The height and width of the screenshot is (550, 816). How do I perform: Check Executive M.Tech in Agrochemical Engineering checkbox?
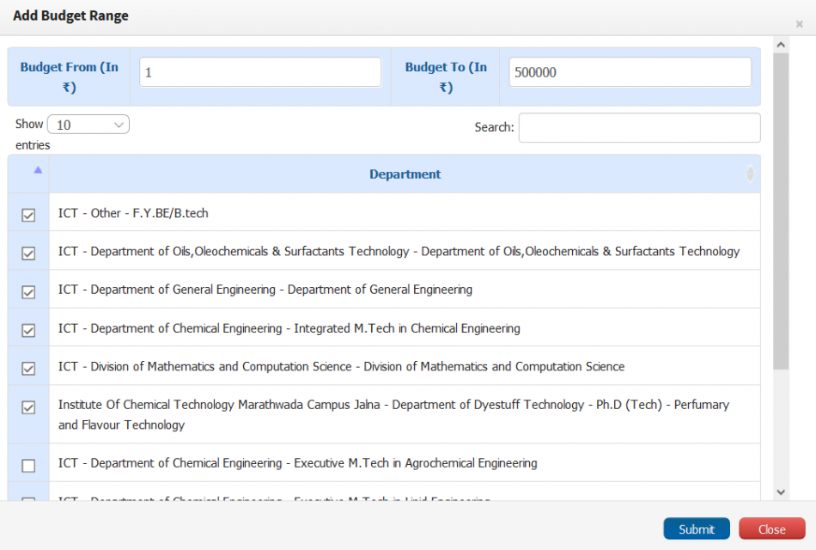tap(28, 466)
